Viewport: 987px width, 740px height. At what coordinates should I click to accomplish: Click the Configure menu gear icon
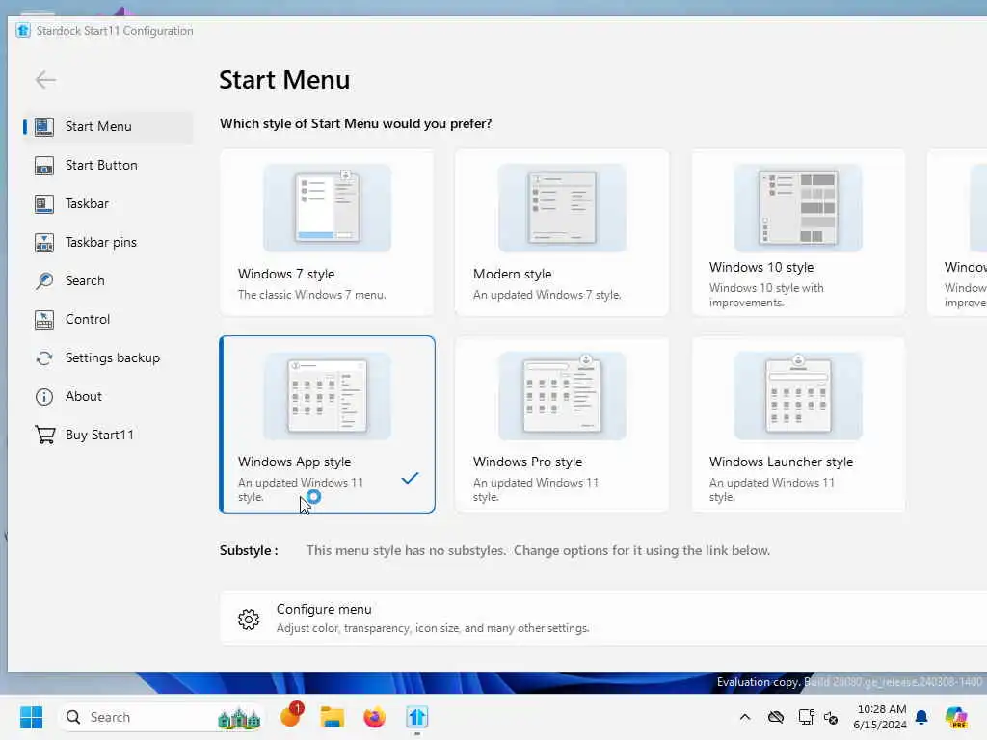pyautogui.click(x=249, y=620)
